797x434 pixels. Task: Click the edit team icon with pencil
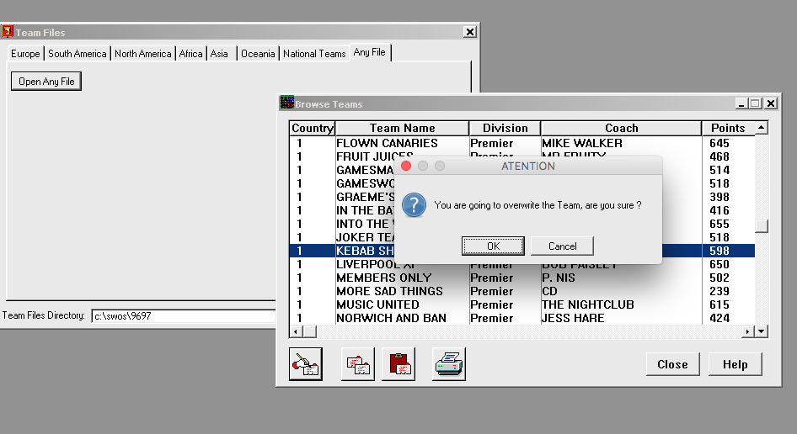point(305,364)
